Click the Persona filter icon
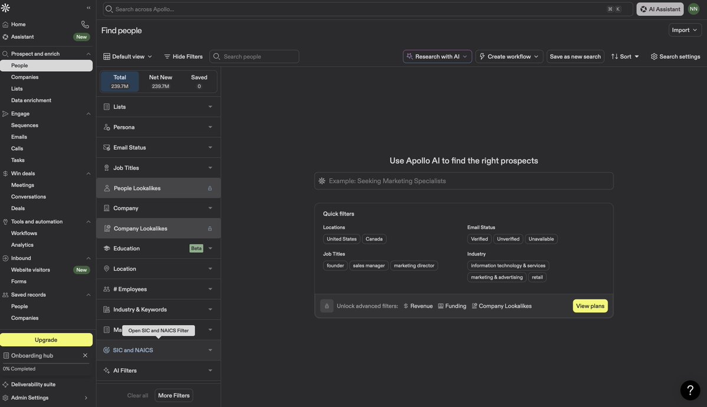This screenshot has height=407, width=707. [x=106, y=127]
